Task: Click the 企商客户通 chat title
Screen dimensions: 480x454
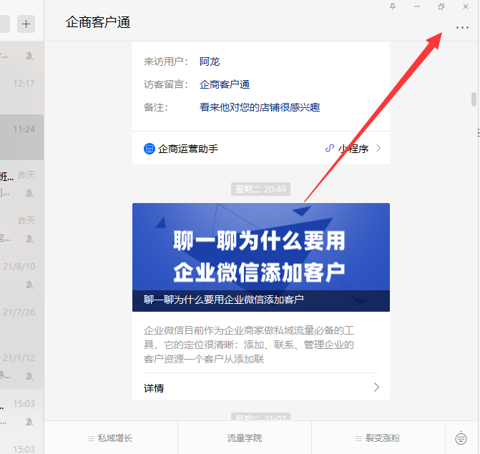Action: 98,22
